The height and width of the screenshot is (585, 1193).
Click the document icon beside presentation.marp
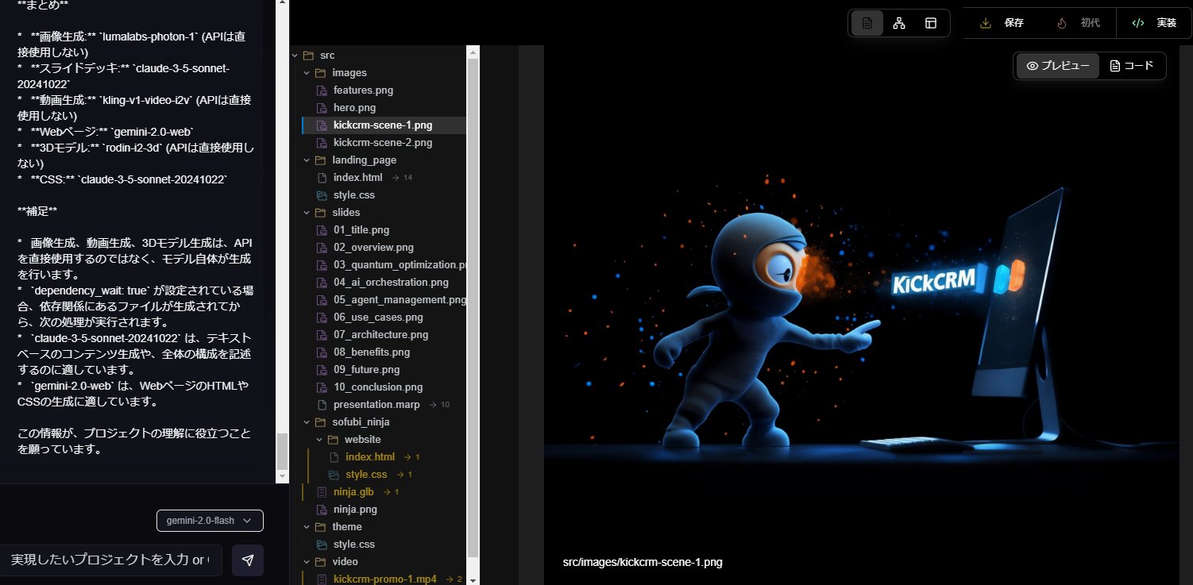(x=322, y=405)
